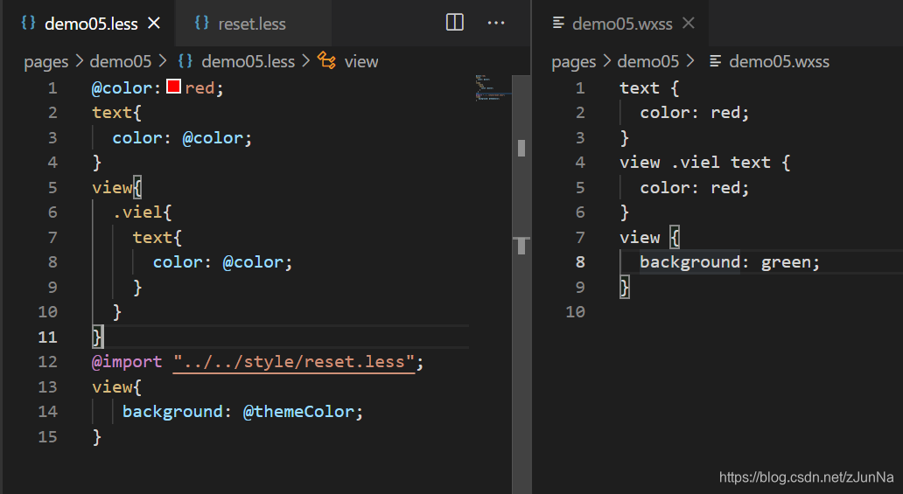
Task: Click 'background: green;' in wxss editor
Action: coord(729,262)
